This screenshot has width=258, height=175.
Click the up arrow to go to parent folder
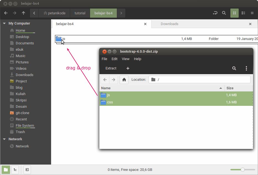click(x=23, y=13)
